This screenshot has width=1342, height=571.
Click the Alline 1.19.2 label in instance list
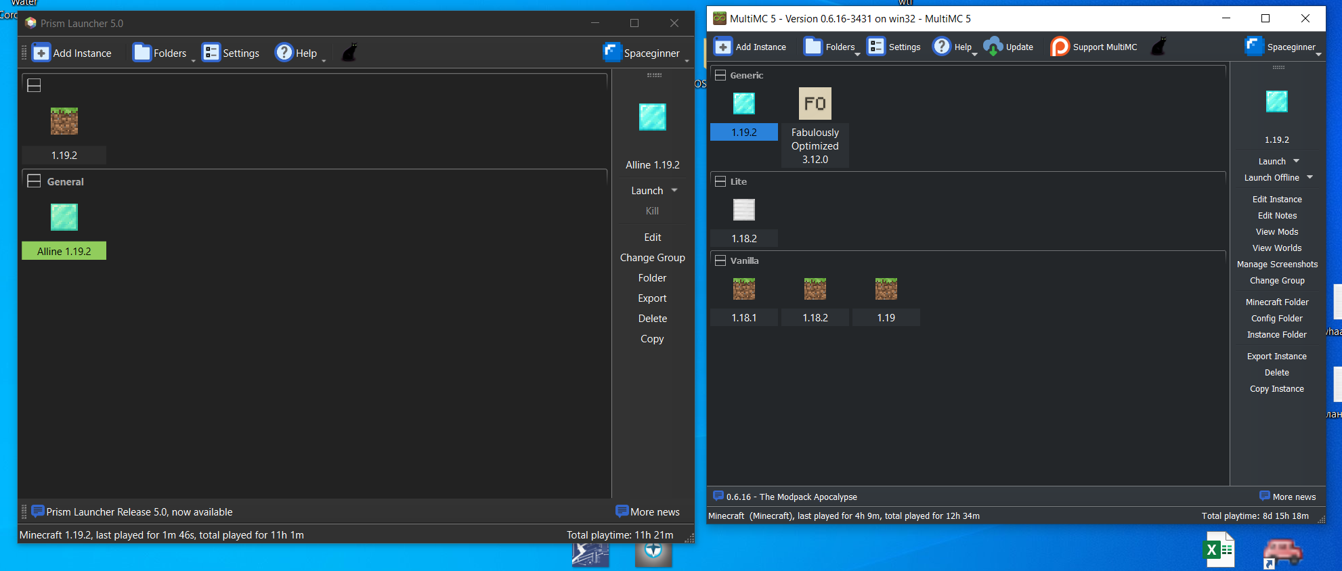(64, 251)
